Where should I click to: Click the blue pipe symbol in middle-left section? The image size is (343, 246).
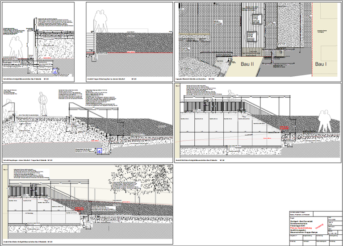coord(99,151)
